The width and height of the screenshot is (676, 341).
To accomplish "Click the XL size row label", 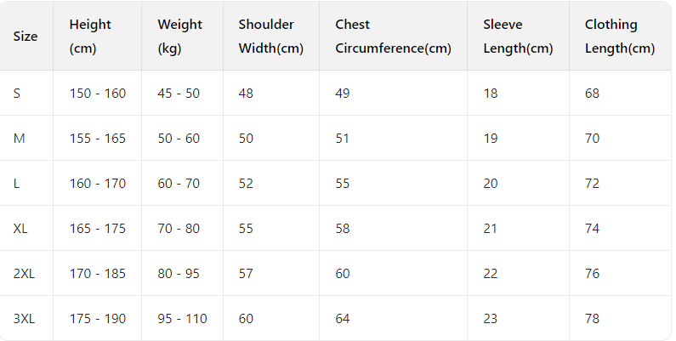I will click(x=20, y=229).
